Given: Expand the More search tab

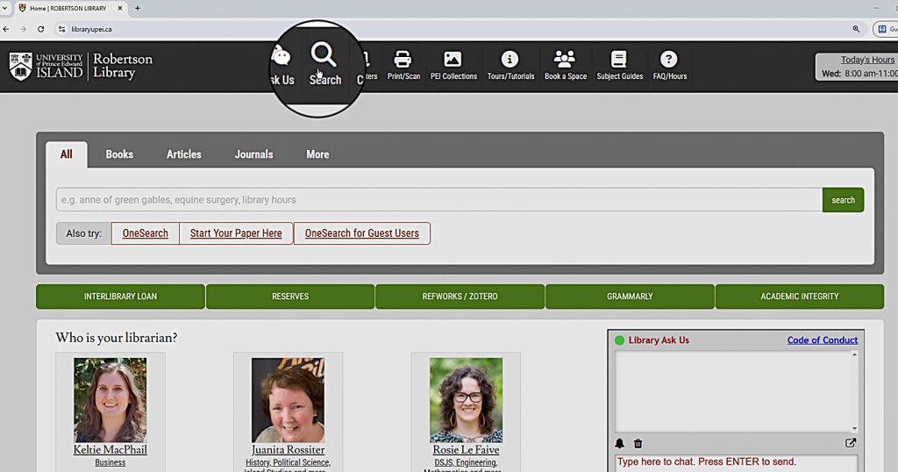Looking at the screenshot, I should point(317,154).
